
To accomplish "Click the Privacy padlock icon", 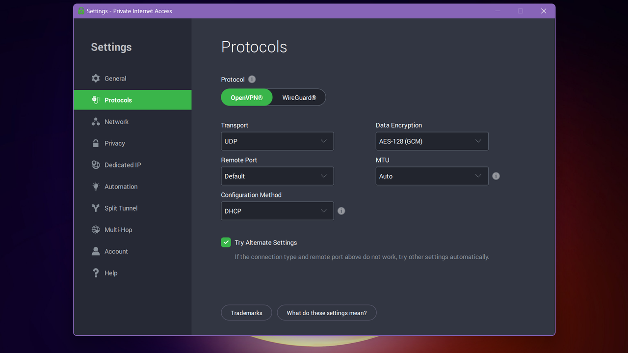I will pos(96,143).
